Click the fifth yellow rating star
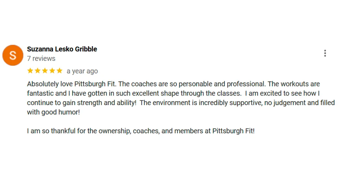The image size is (346, 173). pos(59,71)
